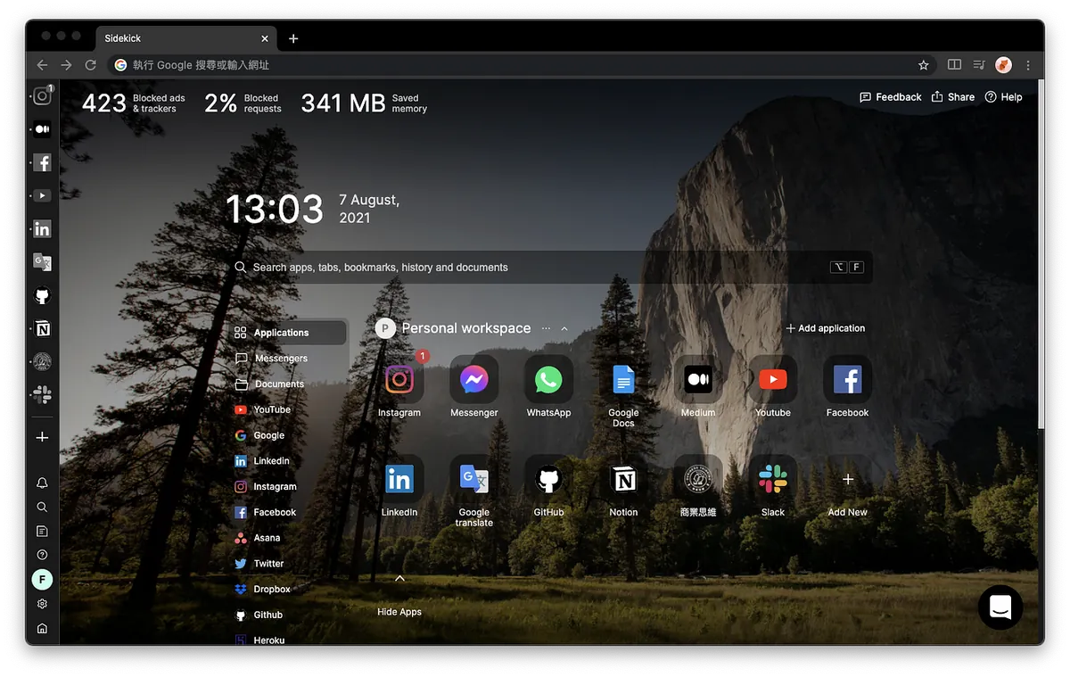This screenshot has width=1070, height=677.
Task: Select the Messengers category
Action: point(281,359)
